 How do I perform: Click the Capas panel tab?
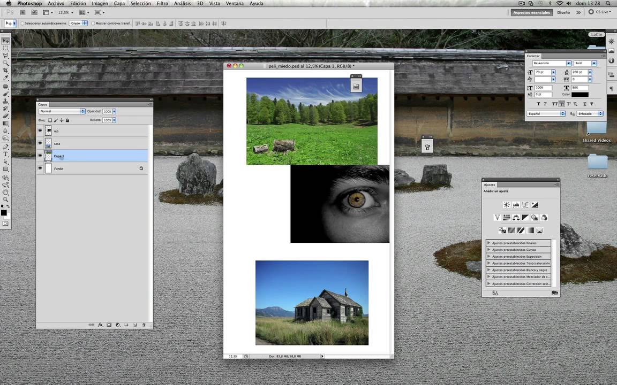point(42,104)
